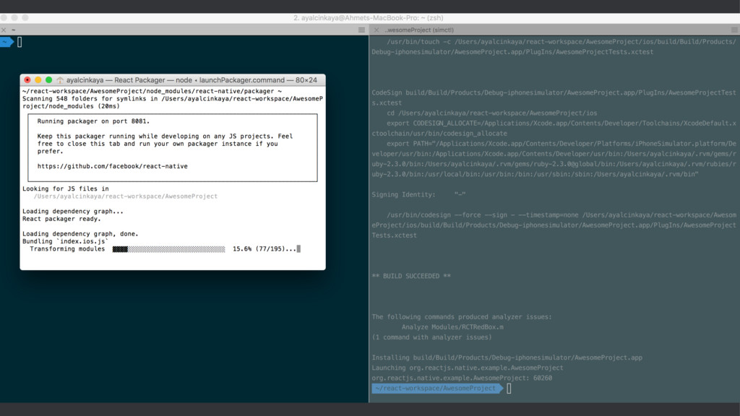Viewport: 740px width, 416px height.
Task: Click the Packager working-directory path line
Action: click(x=152, y=91)
